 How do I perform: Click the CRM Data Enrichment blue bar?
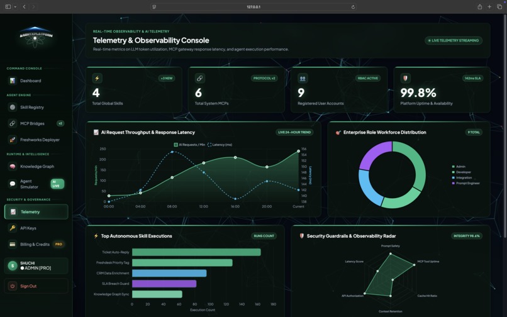(169, 273)
